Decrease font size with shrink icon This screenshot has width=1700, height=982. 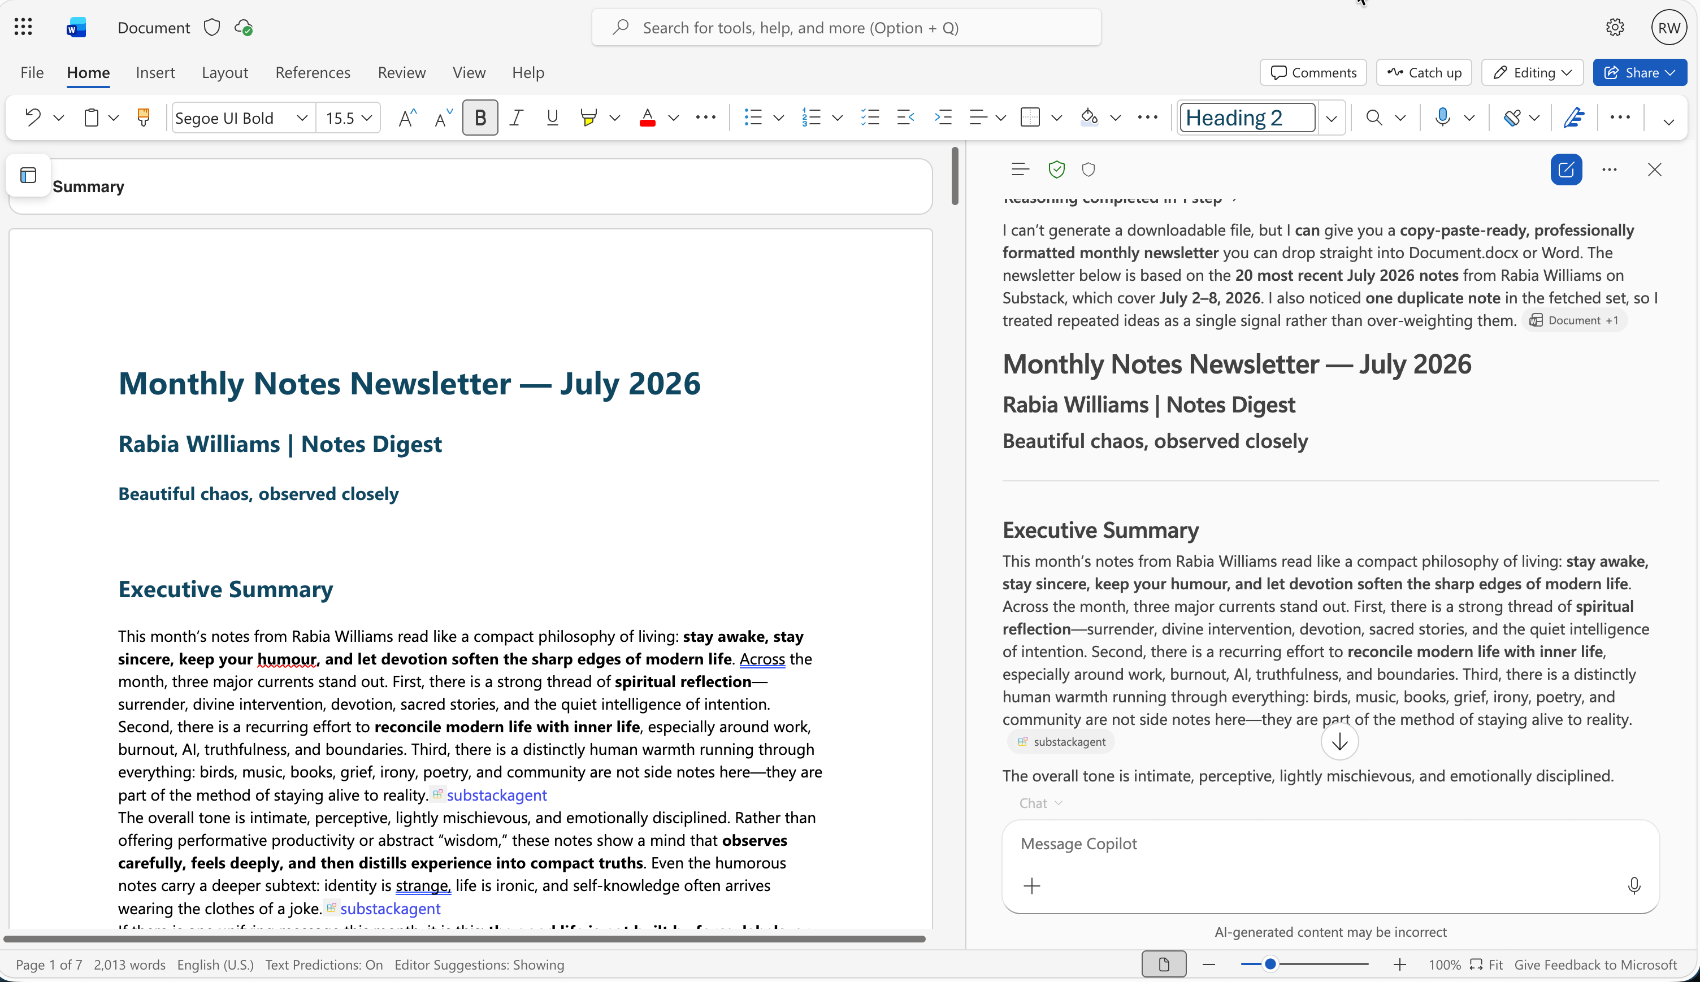[443, 118]
